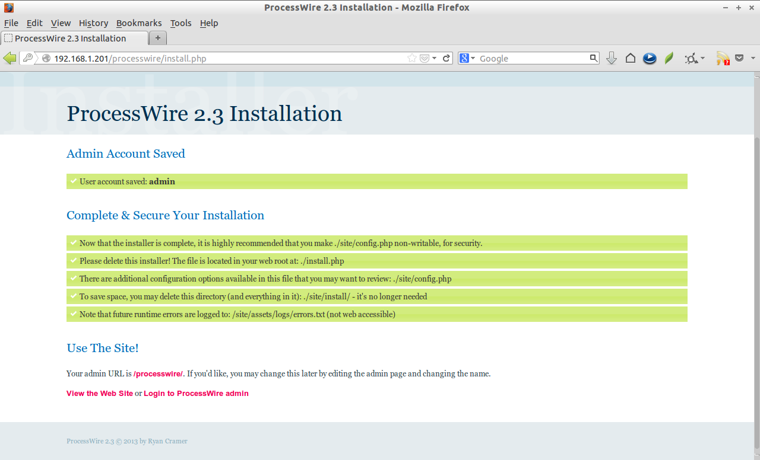Click the /processwire/ admin URL link
The image size is (760, 460).
(158, 374)
